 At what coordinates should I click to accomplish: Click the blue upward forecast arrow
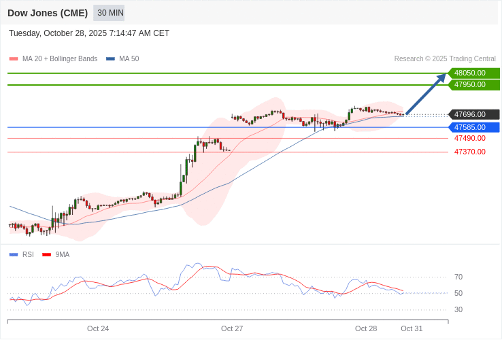pyautogui.click(x=426, y=94)
